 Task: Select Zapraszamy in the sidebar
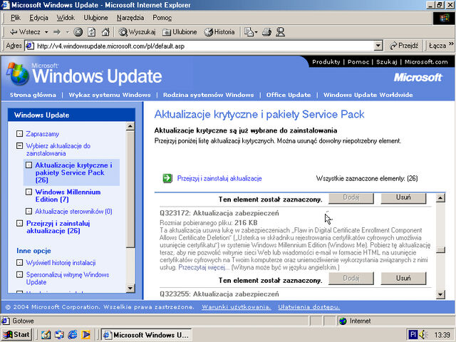(x=43, y=134)
